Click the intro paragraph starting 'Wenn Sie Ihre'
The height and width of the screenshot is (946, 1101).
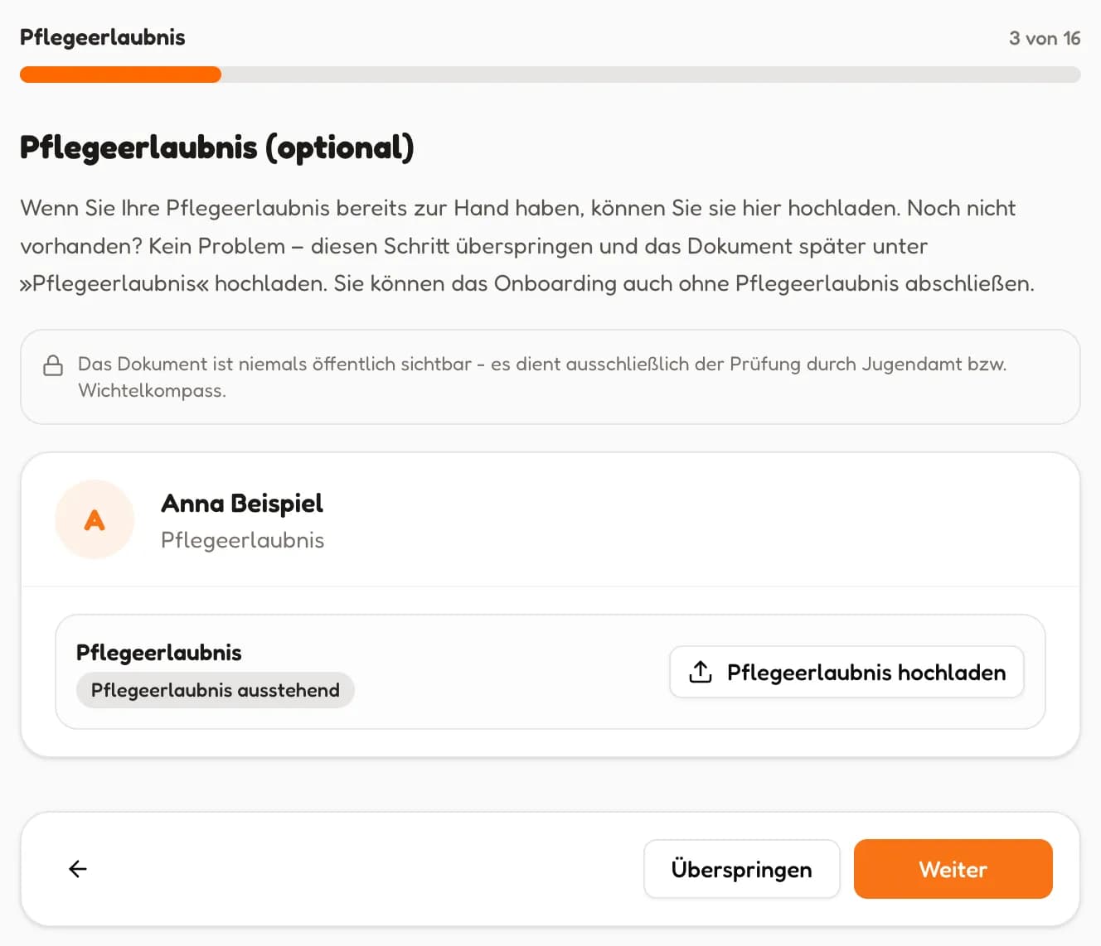[527, 246]
